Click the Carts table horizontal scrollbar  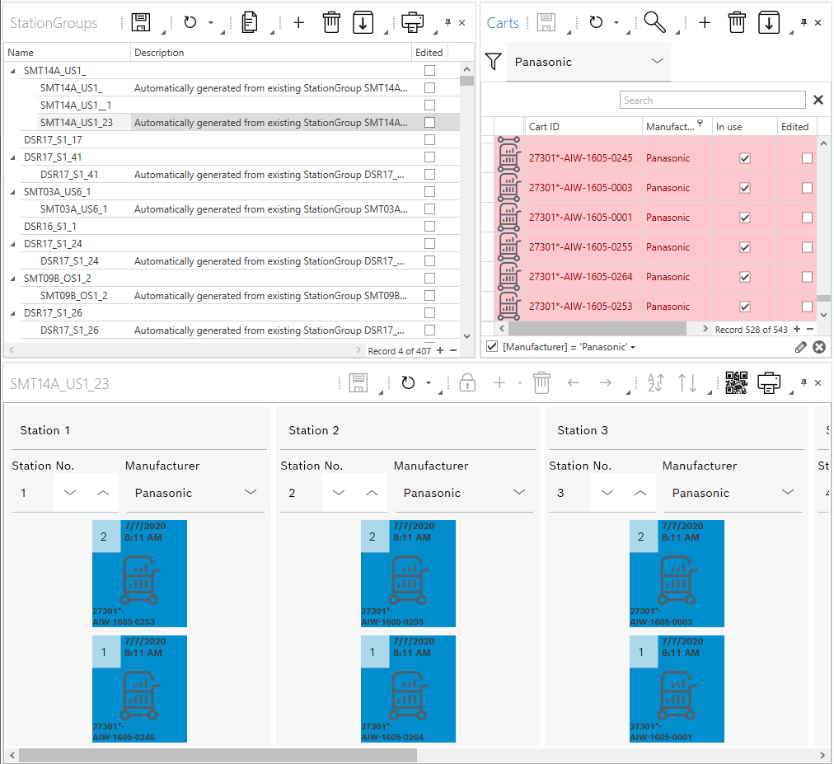[597, 329]
